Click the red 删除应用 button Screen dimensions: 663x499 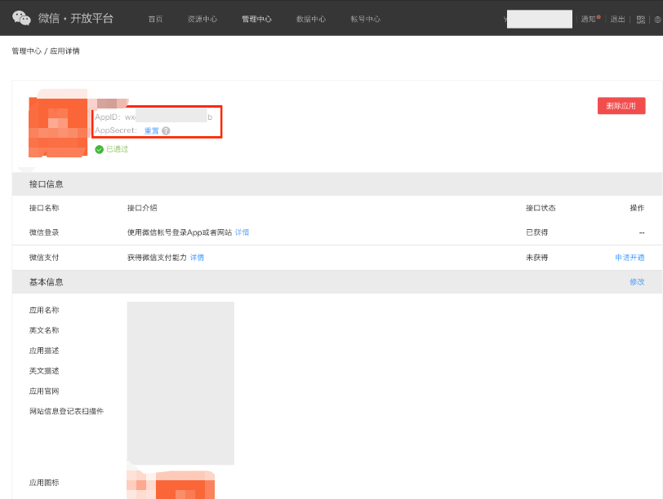pos(621,106)
